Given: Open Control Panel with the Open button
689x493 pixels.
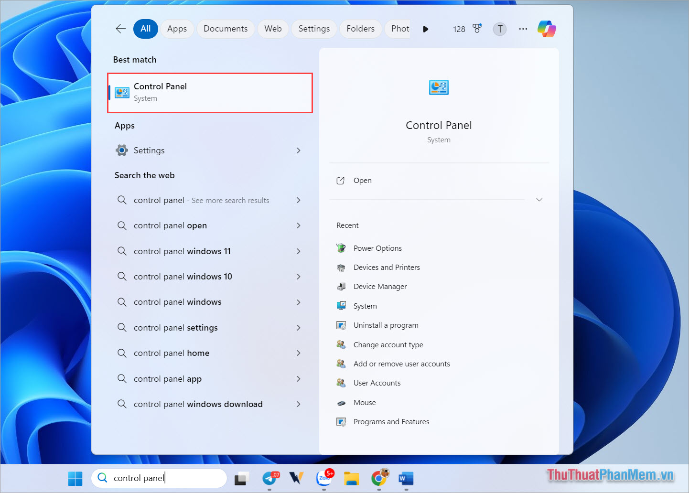Looking at the screenshot, I should click(362, 180).
